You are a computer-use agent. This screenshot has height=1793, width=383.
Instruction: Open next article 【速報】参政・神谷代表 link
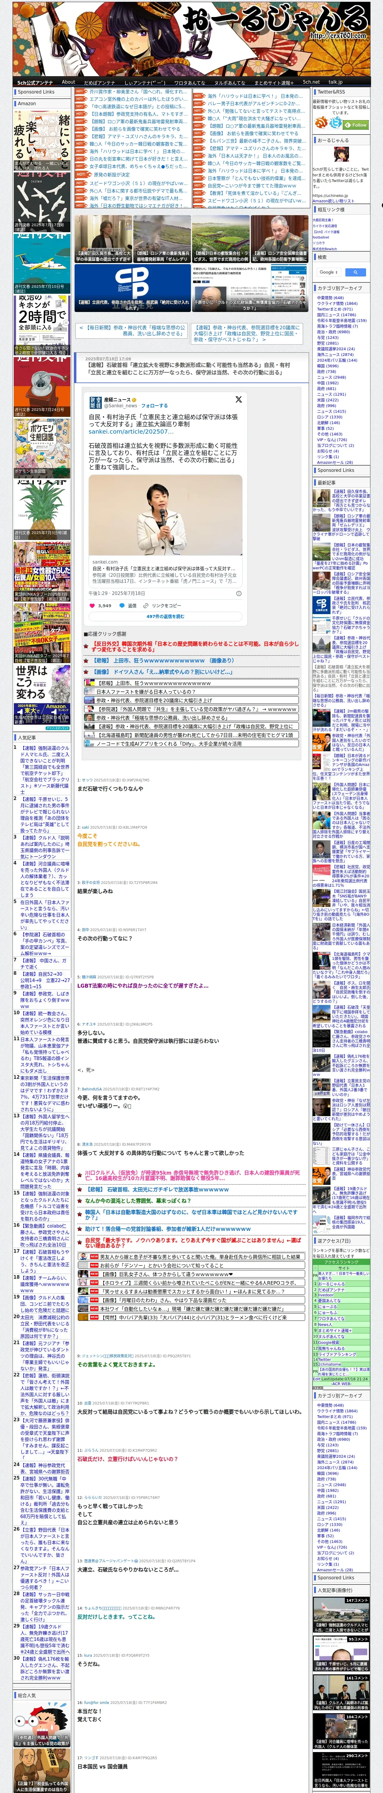tap(247, 333)
